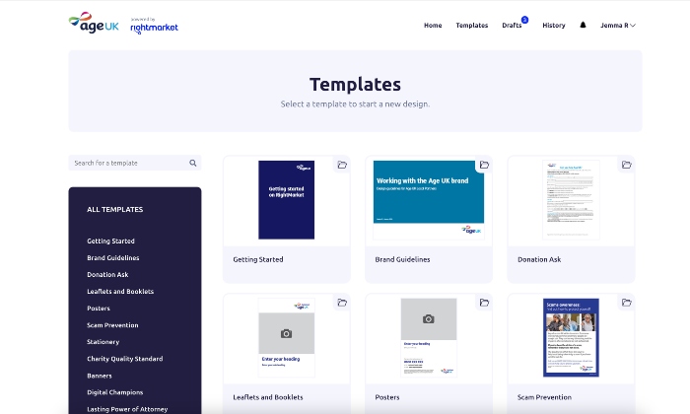Click folder icon on Leaflets and Booklets card
Viewport: 690px width, 414px height.
[342, 303]
